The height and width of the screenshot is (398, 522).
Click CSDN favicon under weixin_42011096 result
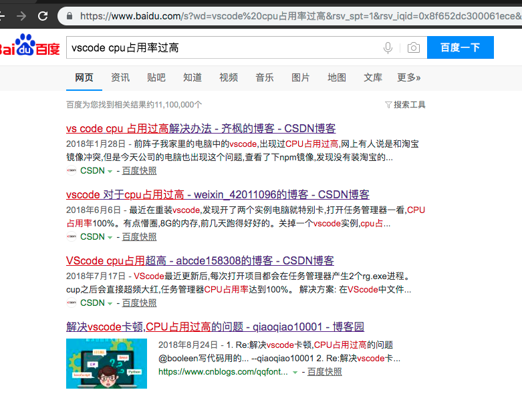[x=72, y=237]
